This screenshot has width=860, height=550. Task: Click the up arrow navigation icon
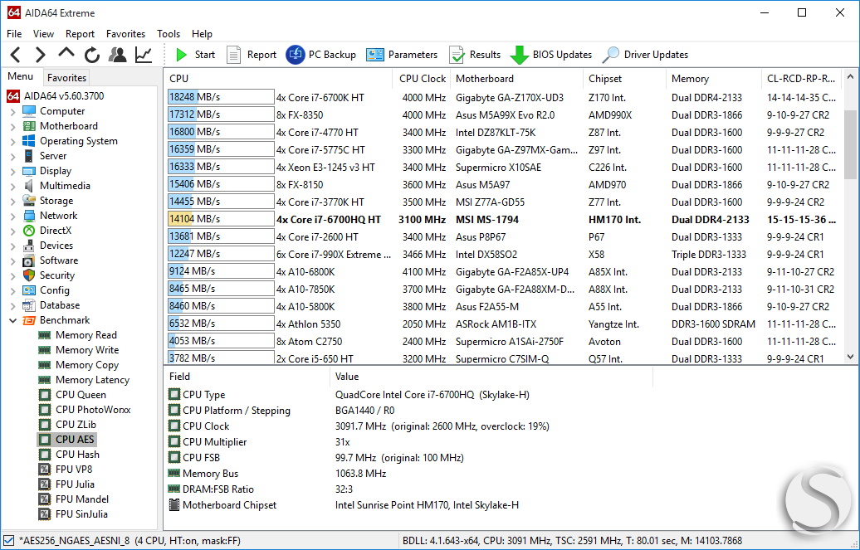[x=66, y=53]
